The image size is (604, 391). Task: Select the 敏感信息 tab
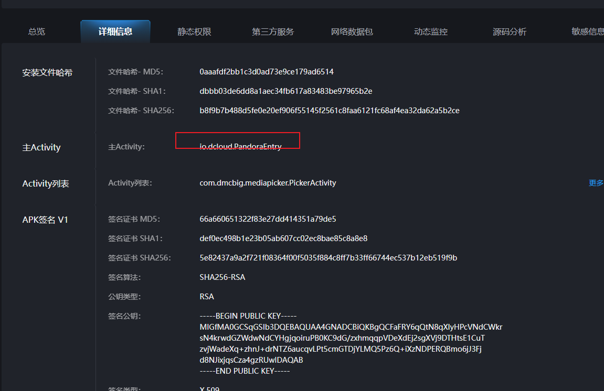tap(588, 32)
